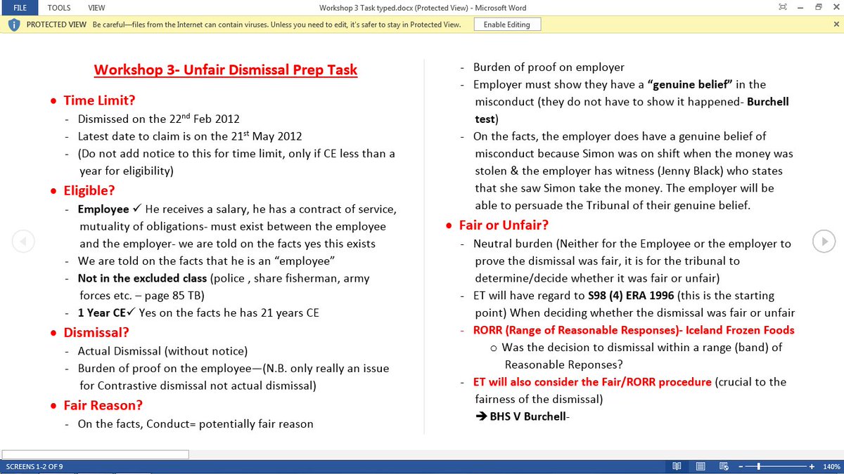Viewport: 844px width, 474px height.
Task: Open the FILE tab
Action: (20, 8)
